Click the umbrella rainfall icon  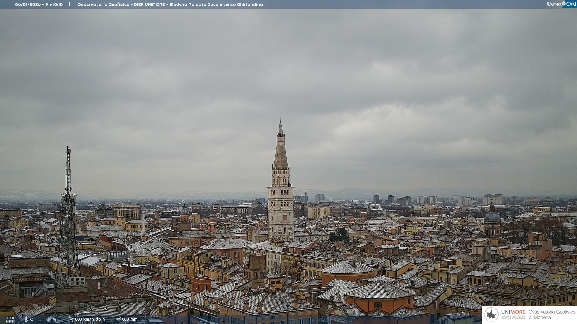pyautogui.click(x=118, y=319)
